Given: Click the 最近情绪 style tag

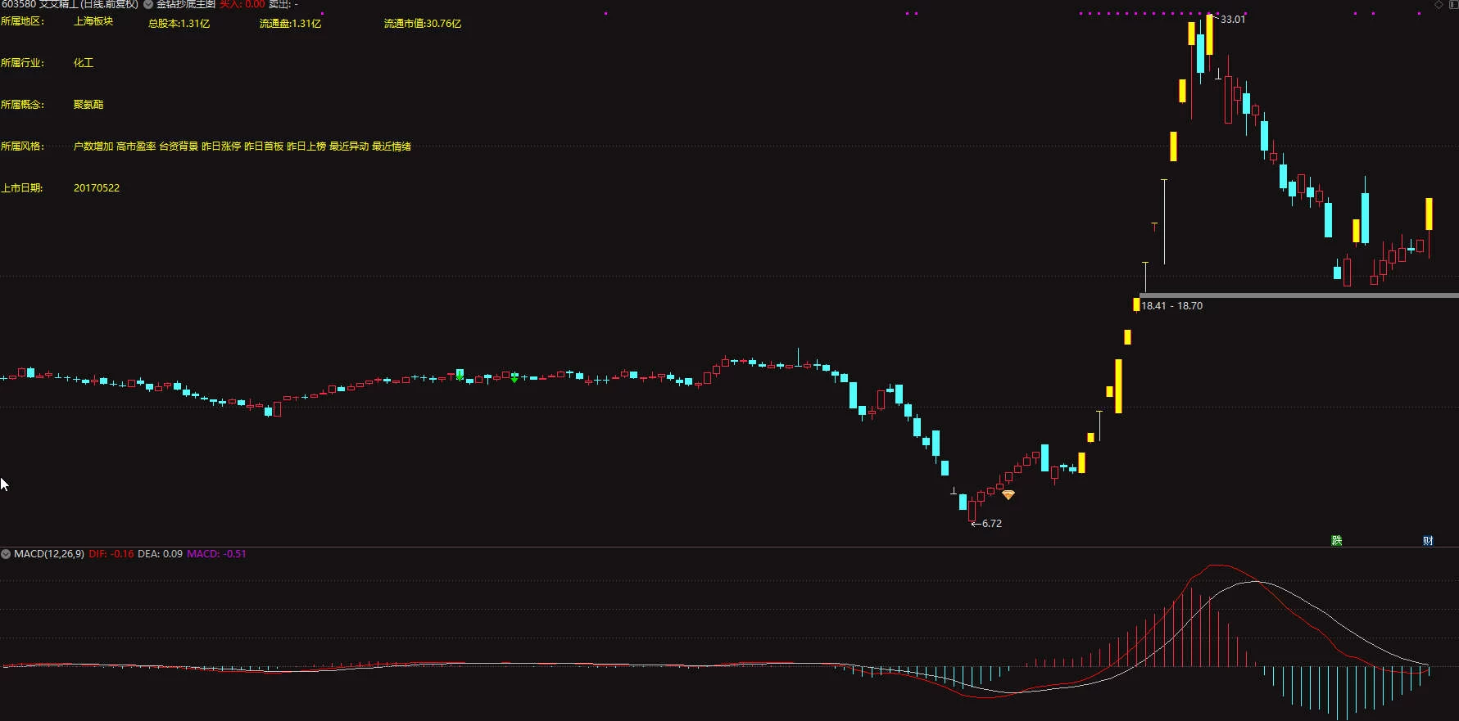Looking at the screenshot, I should 392,146.
